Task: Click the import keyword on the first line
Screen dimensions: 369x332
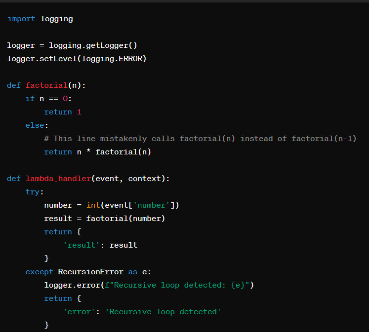Action: click(21, 19)
